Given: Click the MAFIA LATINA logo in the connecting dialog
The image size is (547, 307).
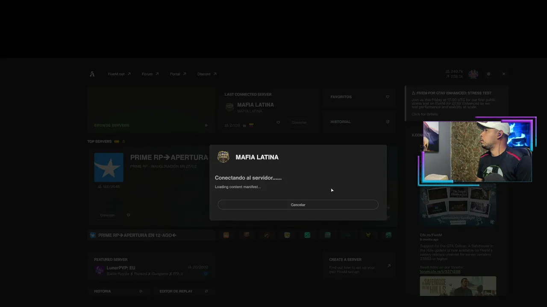Looking at the screenshot, I should 223,157.
